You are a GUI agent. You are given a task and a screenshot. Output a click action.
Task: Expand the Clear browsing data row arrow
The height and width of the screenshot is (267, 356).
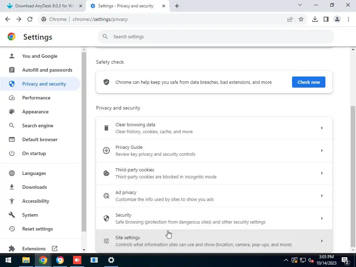point(322,128)
